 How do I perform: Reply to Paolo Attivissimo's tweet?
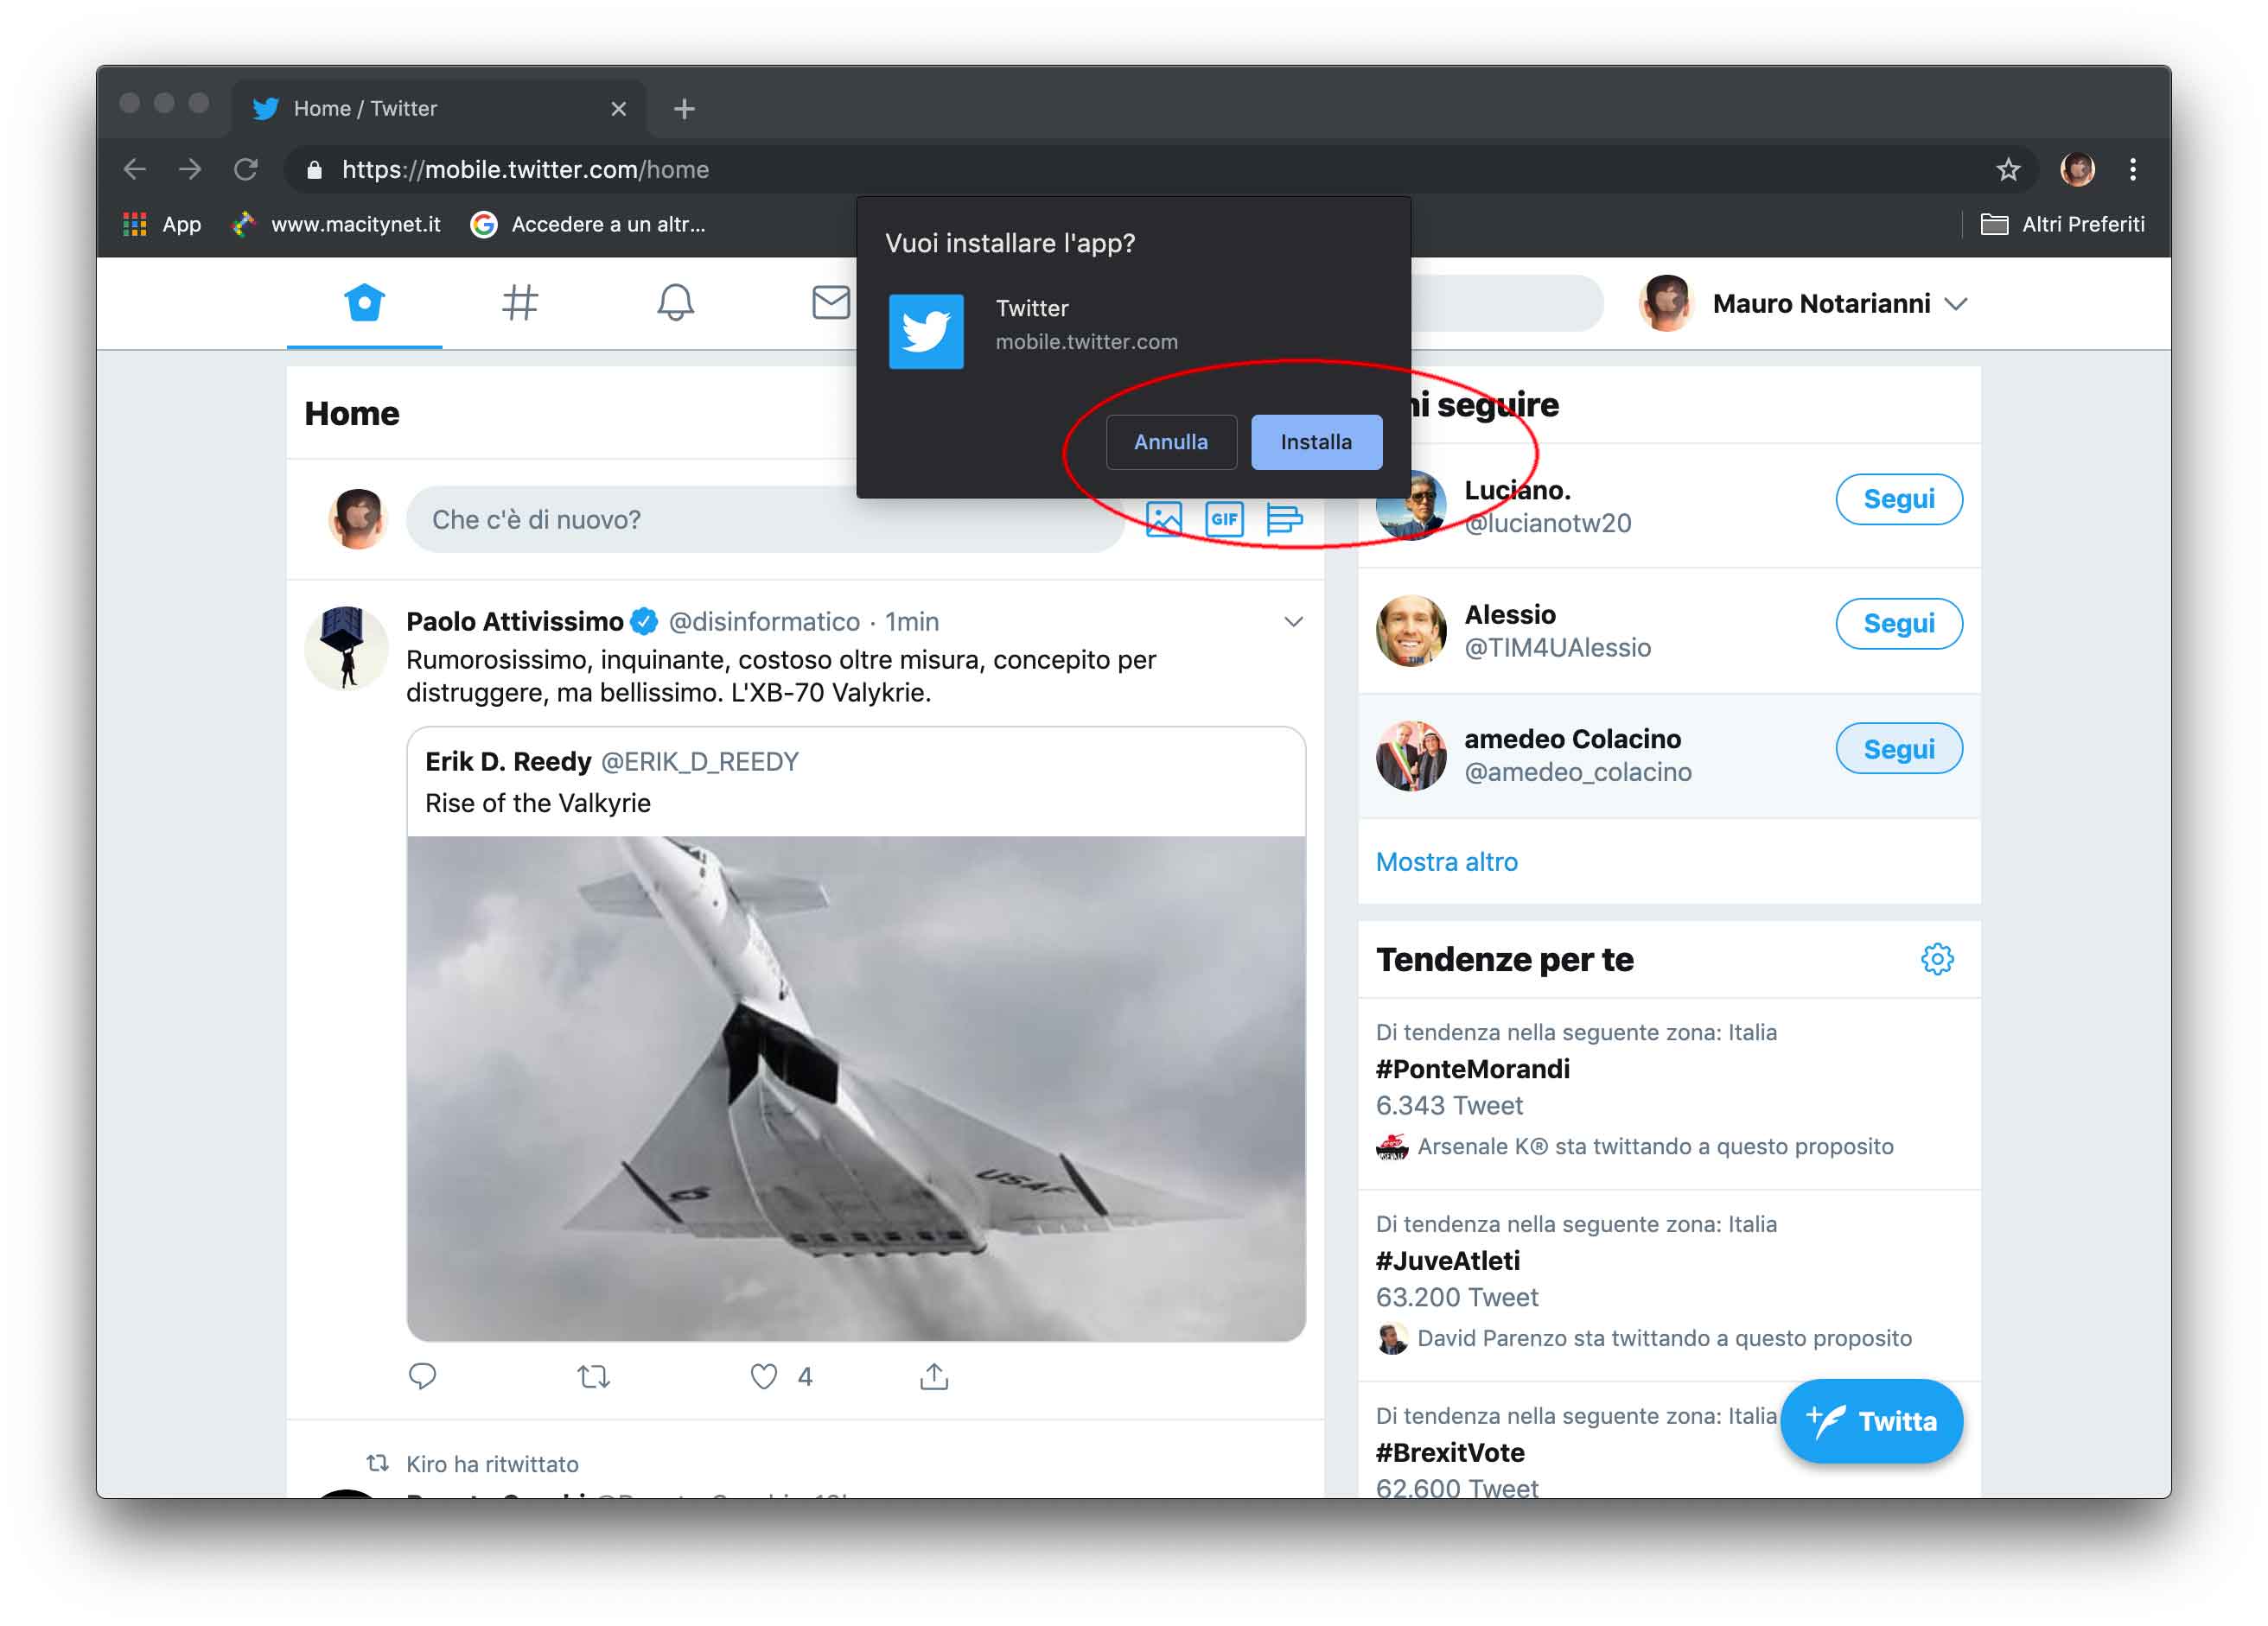(x=422, y=1376)
